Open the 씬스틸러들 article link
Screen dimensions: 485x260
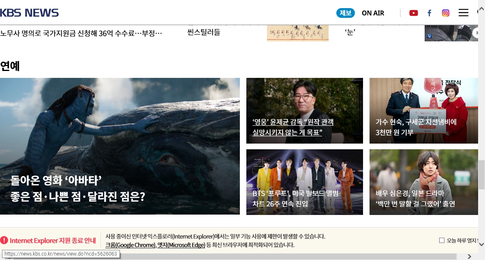coord(203,32)
